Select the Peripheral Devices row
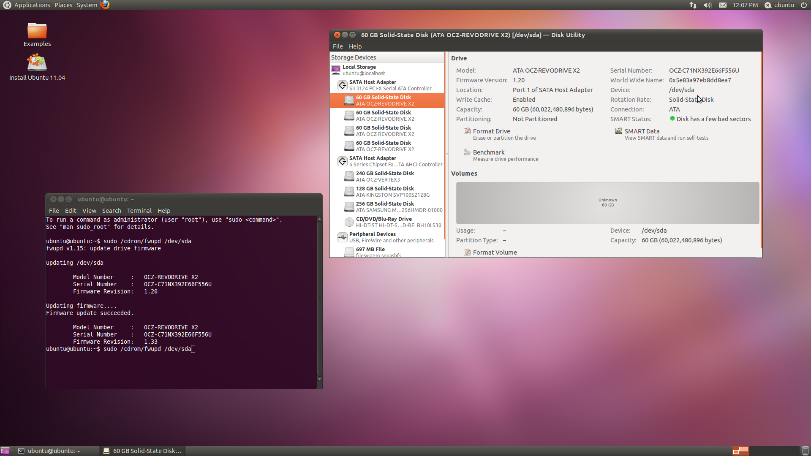Viewport: 811px width, 456px height. coord(387,237)
